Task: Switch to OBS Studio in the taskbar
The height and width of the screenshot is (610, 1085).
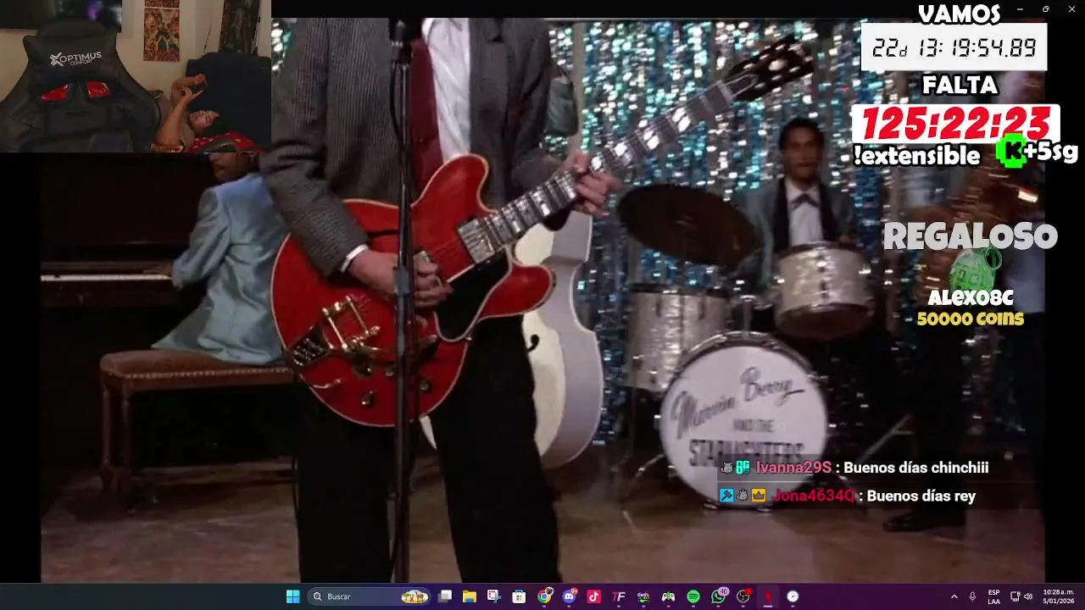Action: [743, 596]
